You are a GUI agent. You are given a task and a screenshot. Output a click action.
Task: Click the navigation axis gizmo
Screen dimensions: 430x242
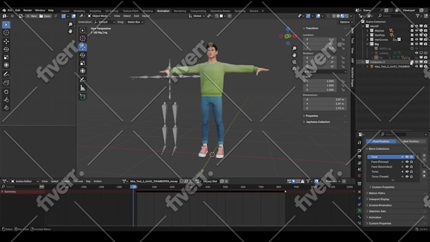tap(288, 36)
